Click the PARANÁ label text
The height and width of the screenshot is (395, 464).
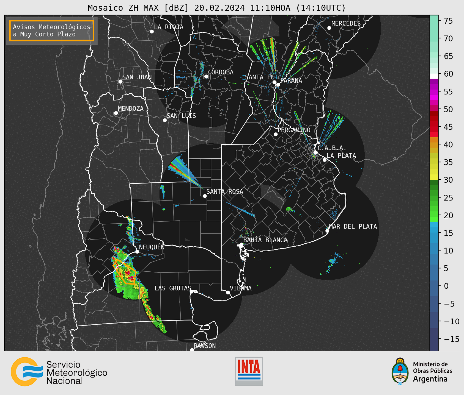[x=291, y=80]
